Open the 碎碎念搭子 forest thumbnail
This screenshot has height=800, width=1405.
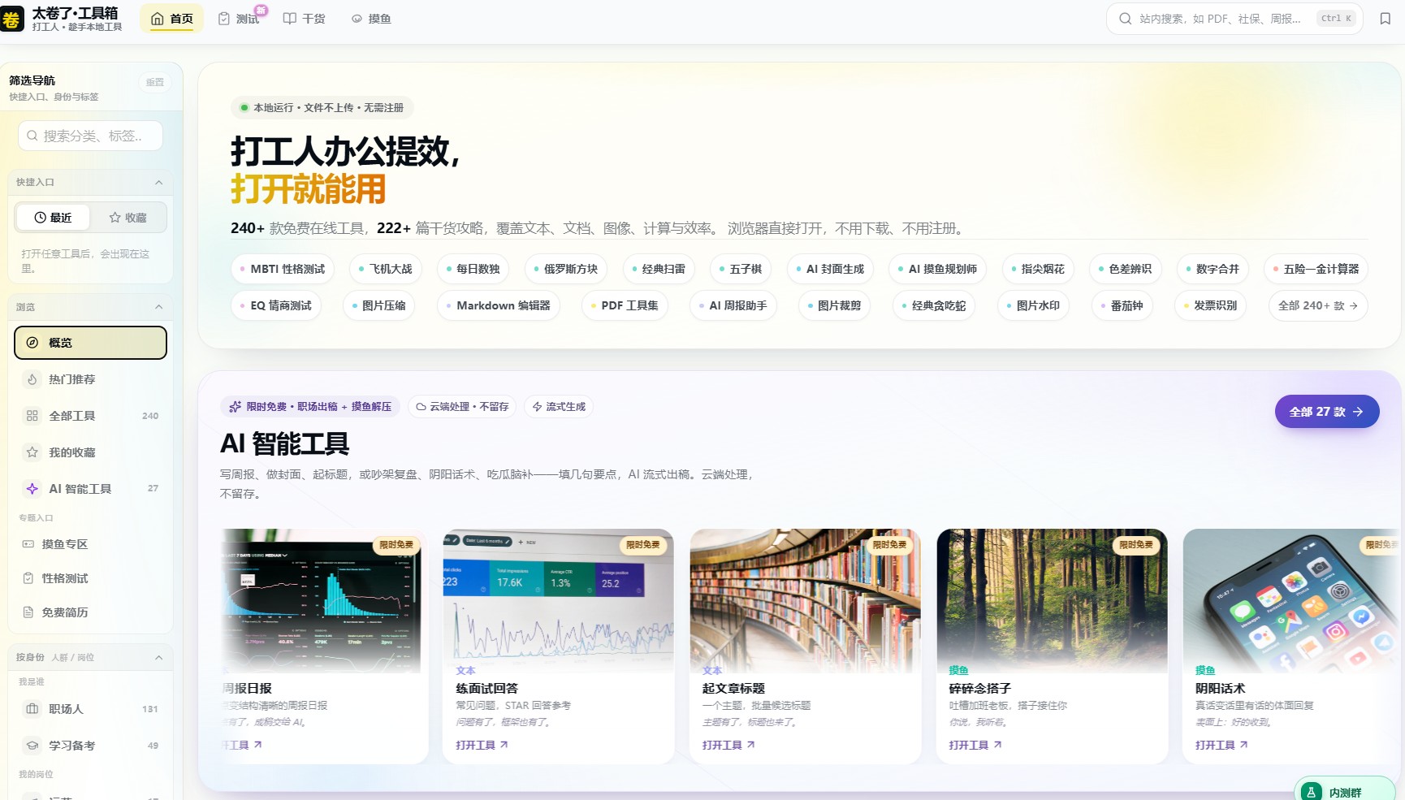(1052, 601)
